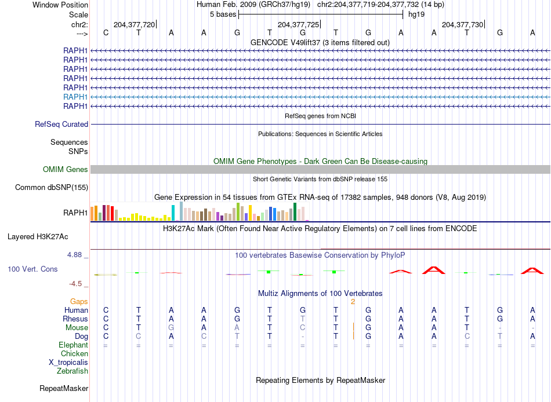This screenshot has width=551, height=402.
Task: Select the Elephant species label
Action: pos(73,345)
